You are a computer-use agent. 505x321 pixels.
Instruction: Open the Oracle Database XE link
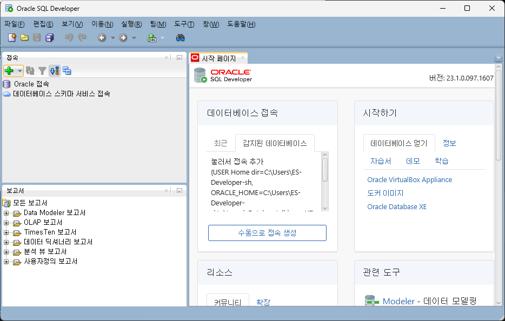pos(397,206)
